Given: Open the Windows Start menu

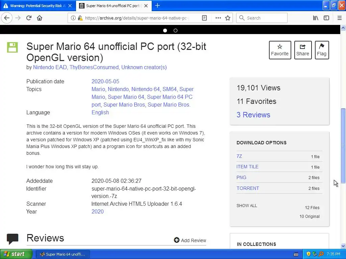Looking at the screenshot, I should click(x=16, y=254).
